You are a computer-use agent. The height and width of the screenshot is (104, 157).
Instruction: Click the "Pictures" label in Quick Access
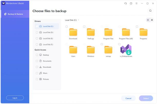coord(46,79)
